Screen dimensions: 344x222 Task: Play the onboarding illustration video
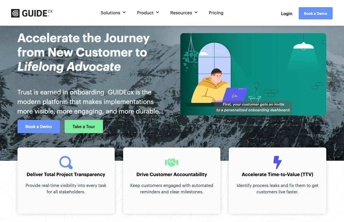[x=253, y=74]
